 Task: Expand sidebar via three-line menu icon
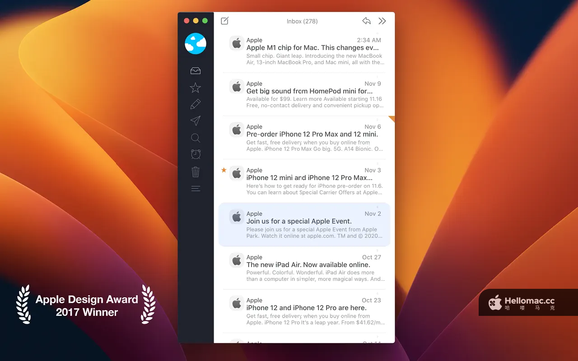(196, 189)
